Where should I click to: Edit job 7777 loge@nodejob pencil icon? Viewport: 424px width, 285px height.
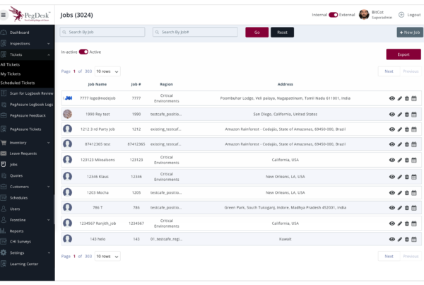click(x=400, y=98)
